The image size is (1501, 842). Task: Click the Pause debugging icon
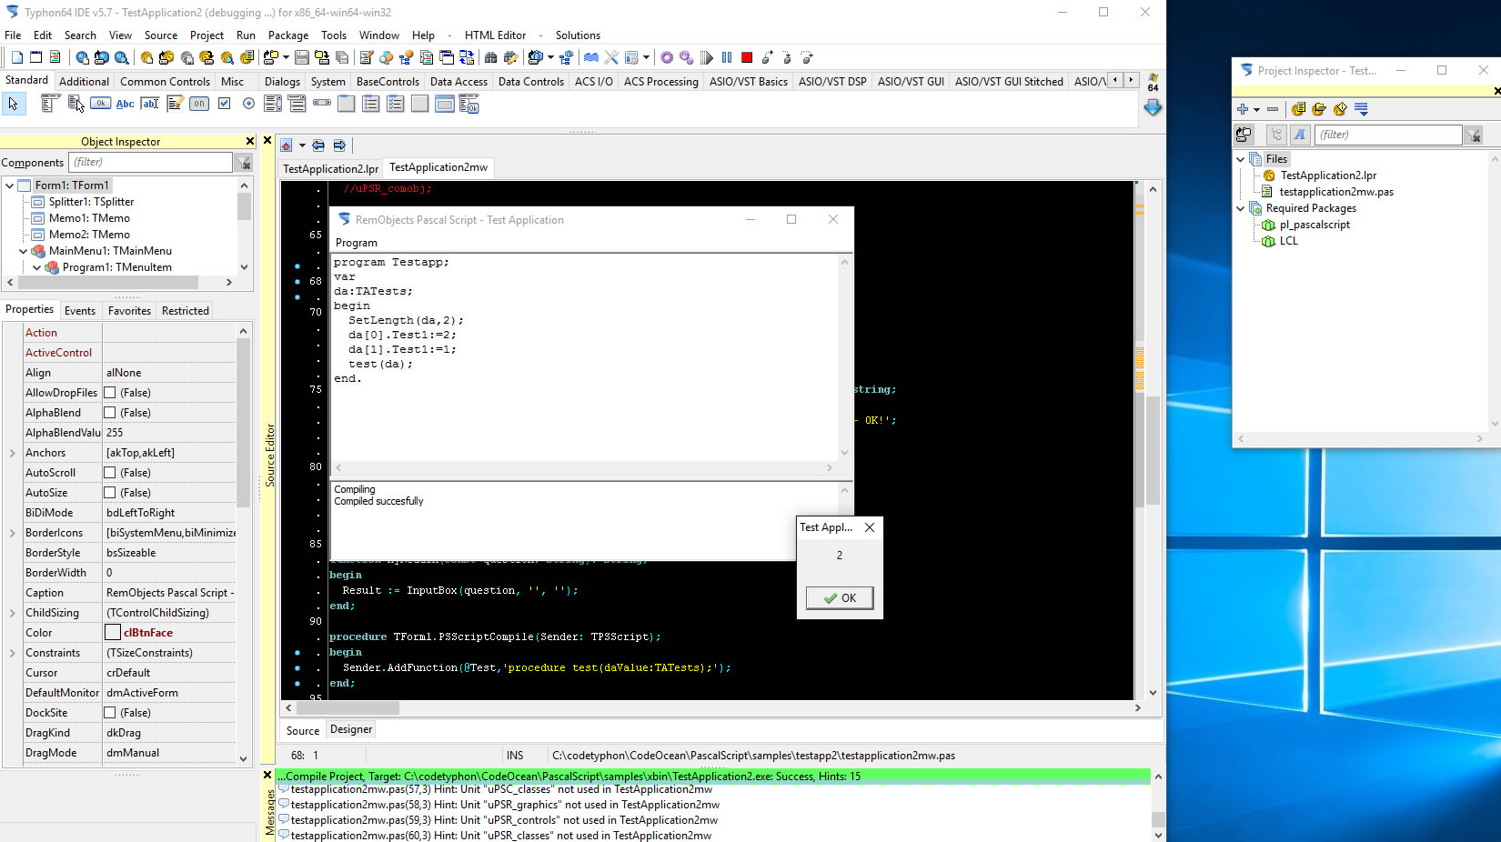(727, 57)
